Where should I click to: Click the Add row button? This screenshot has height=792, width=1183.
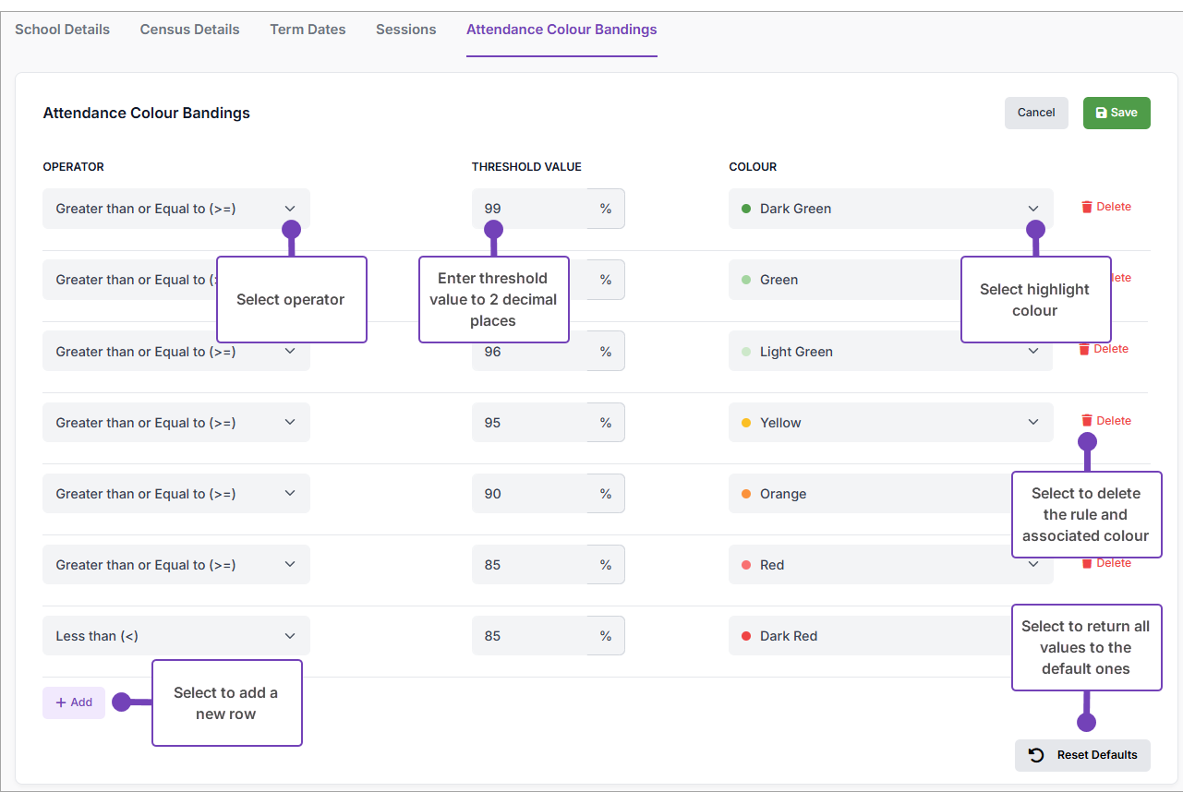click(74, 702)
